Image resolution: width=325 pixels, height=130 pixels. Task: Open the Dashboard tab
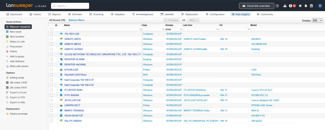point(14,14)
